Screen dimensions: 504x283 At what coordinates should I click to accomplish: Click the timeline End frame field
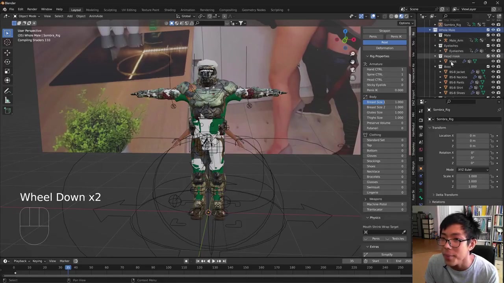404,261
